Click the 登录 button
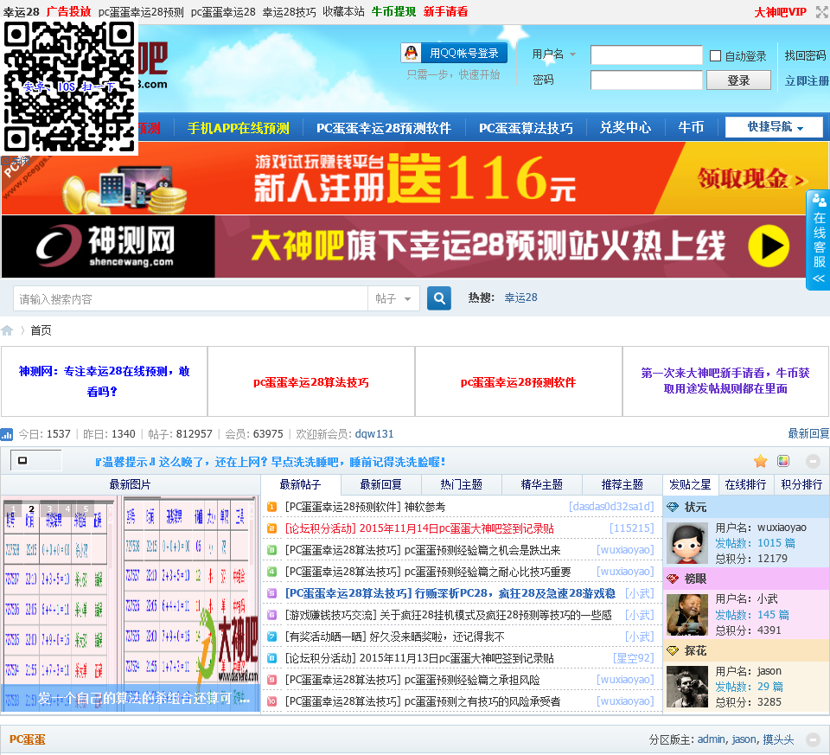Image resolution: width=830 pixels, height=755 pixels. pos(738,80)
